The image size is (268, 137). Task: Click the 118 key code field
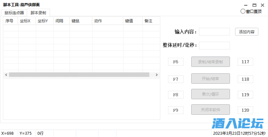[x=245, y=79]
